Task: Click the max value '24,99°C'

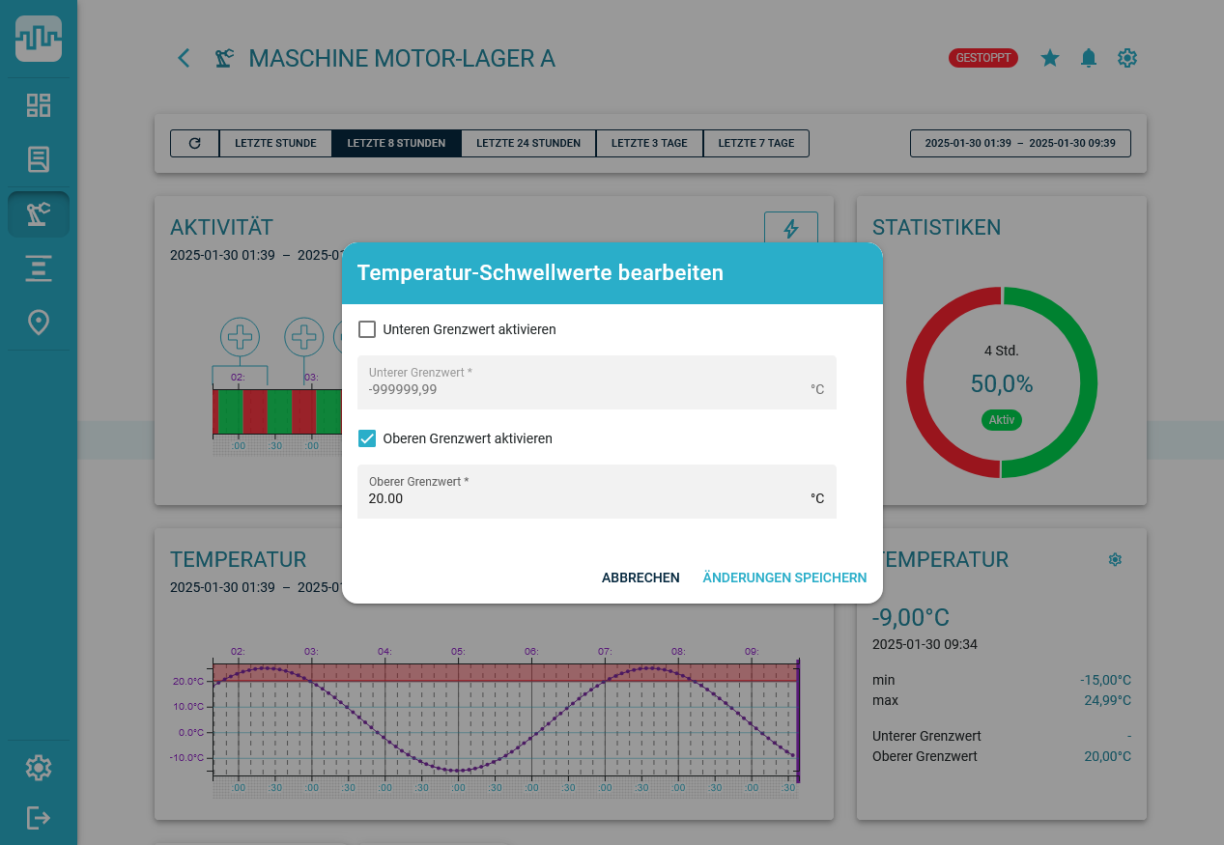Action: (x=1107, y=700)
